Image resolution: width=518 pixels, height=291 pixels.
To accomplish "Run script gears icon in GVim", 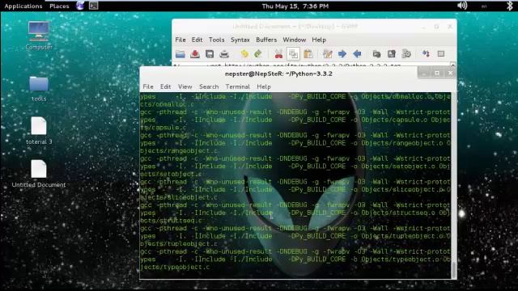I will click(406, 54).
